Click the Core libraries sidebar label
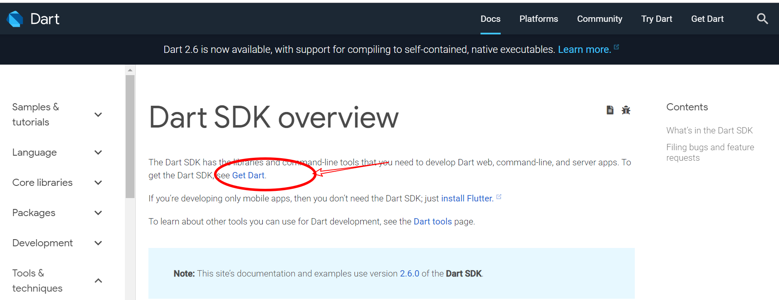 [42, 183]
